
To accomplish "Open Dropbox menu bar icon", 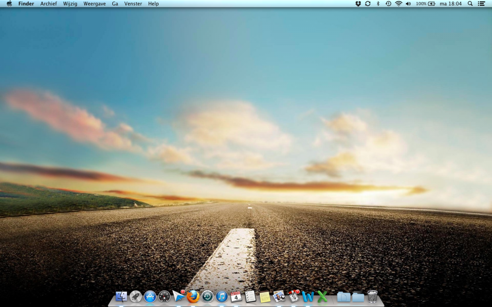I will coord(358,4).
